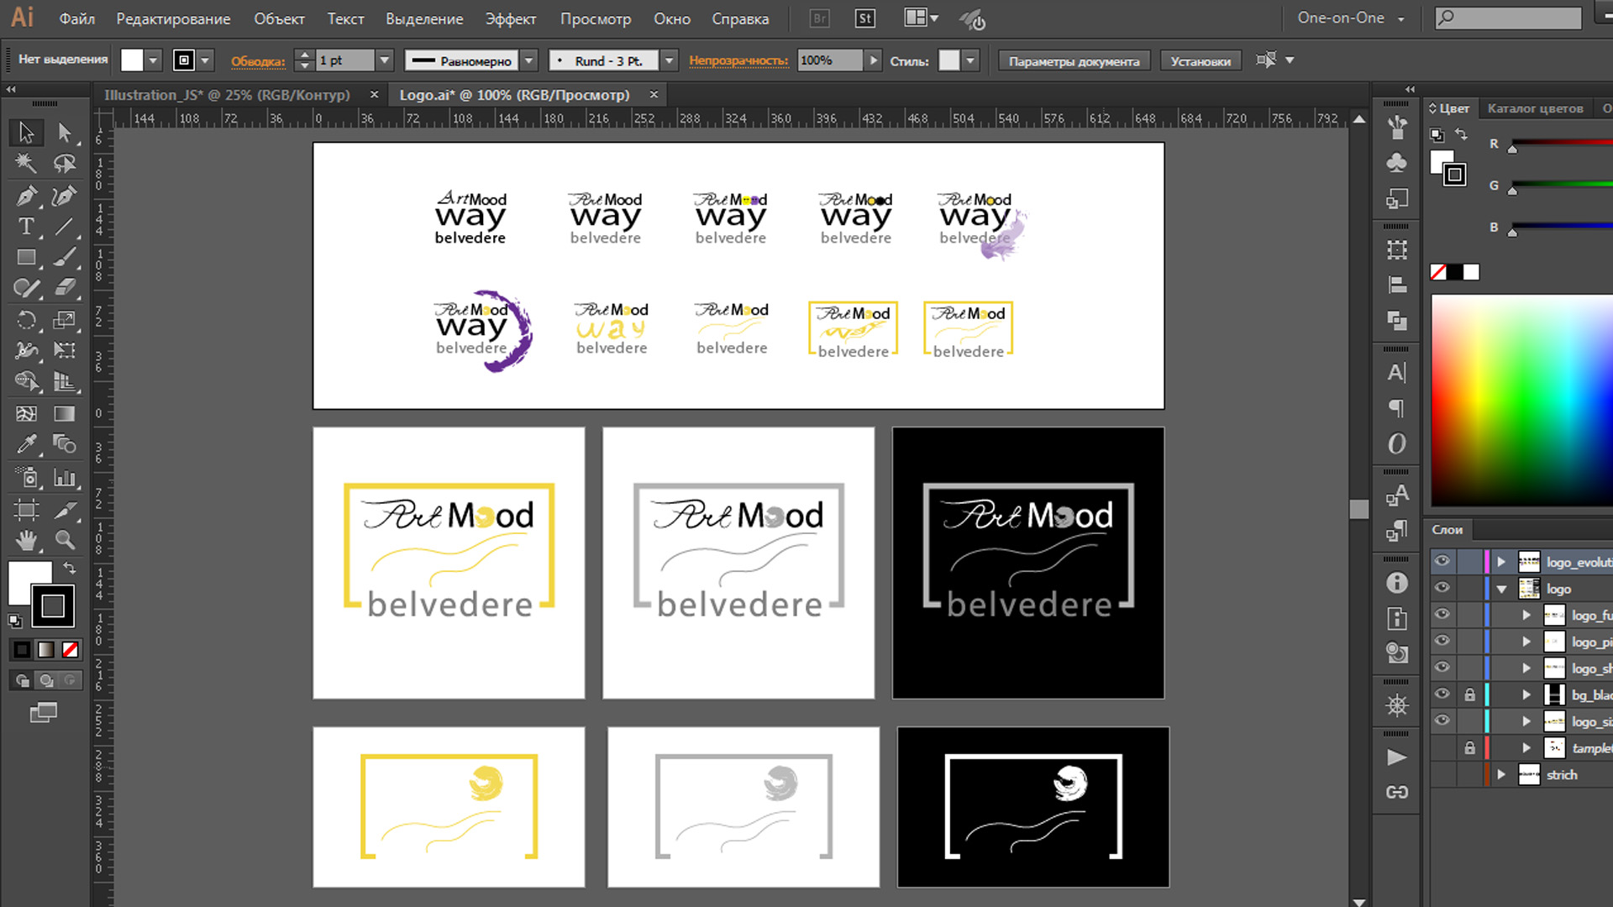This screenshot has height=907, width=1613.
Task: Select the Hand tool
Action: pos(26,539)
